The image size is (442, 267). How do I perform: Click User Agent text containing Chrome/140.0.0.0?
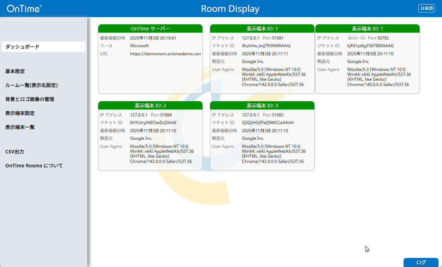click(379, 77)
